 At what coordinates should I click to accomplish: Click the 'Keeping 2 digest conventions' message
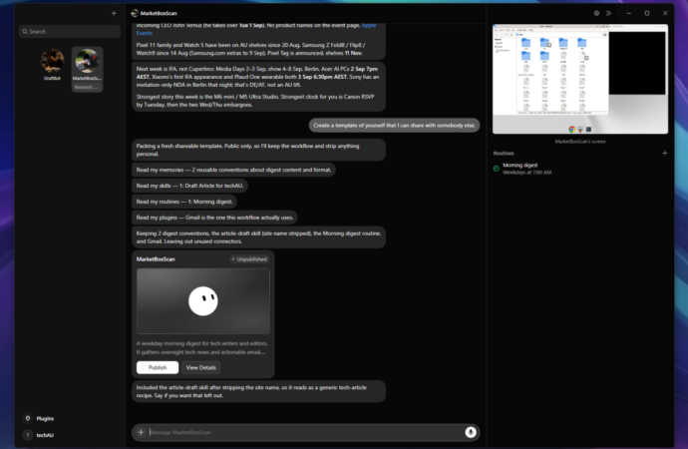[x=258, y=237]
